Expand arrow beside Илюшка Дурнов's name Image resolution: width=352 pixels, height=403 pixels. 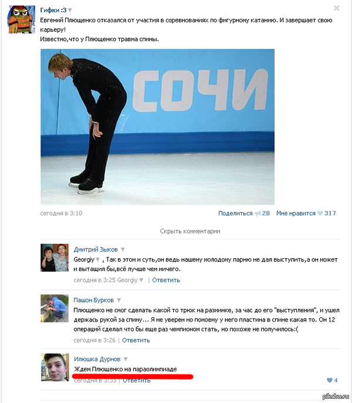tap(126, 360)
